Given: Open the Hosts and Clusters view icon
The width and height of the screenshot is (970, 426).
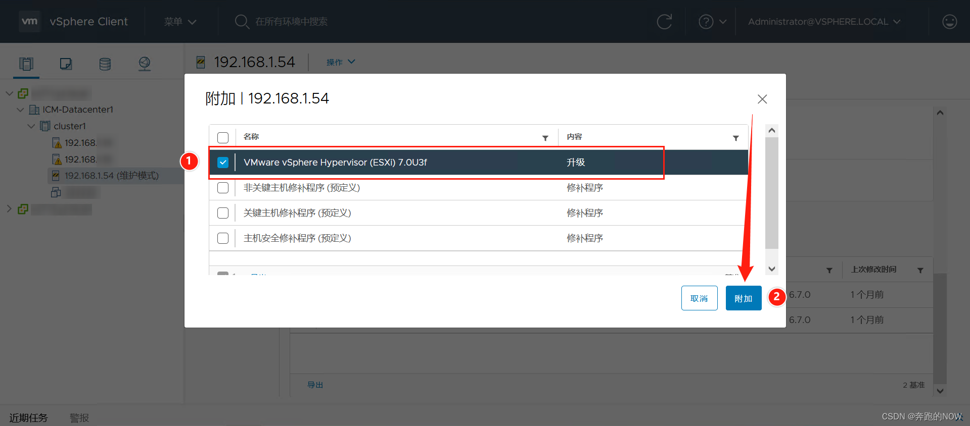Looking at the screenshot, I should (26, 64).
